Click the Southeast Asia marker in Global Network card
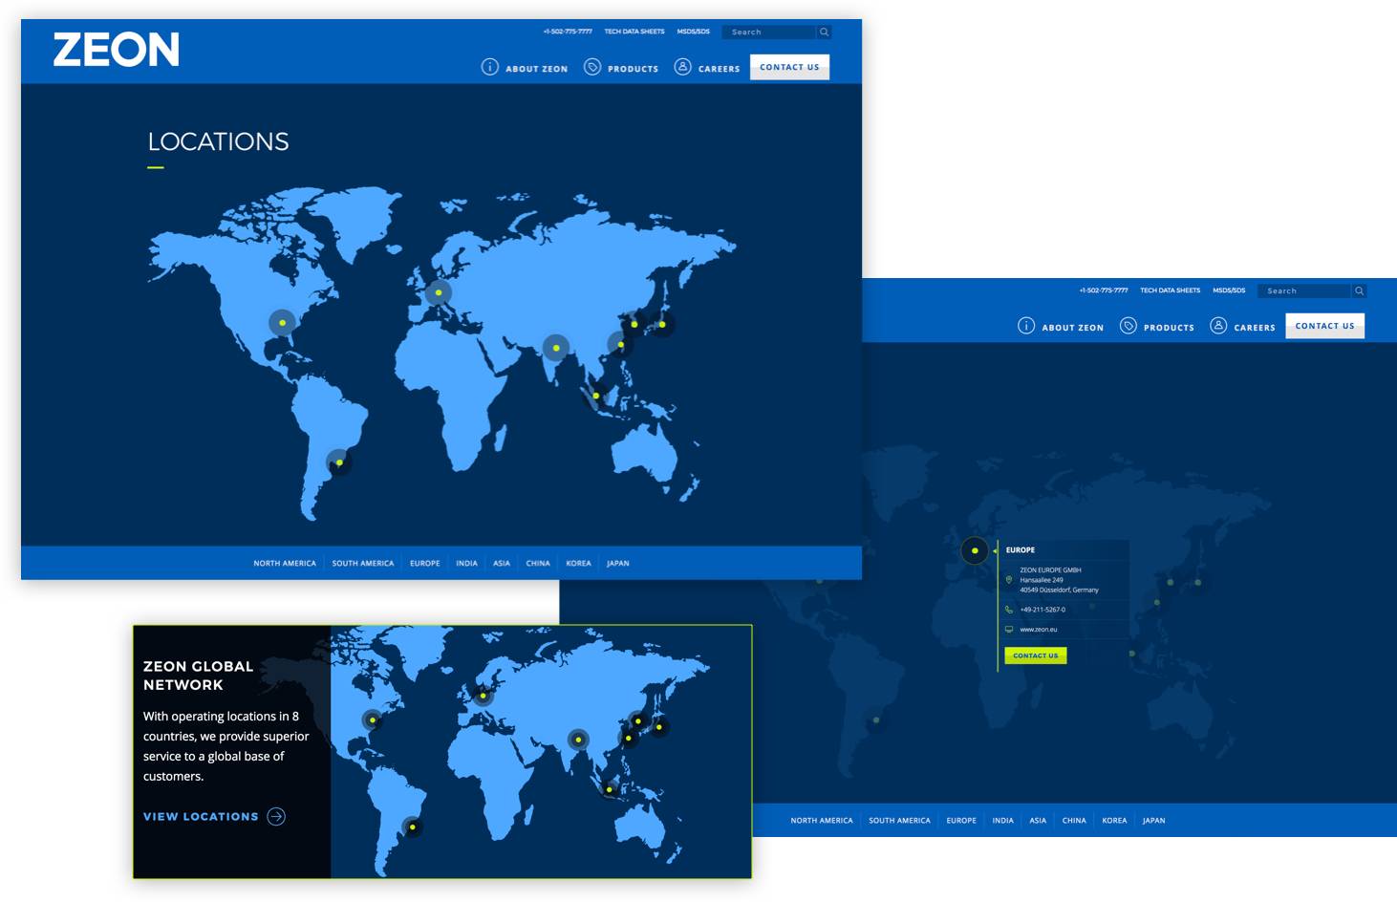Image resolution: width=1397 pixels, height=902 pixels. 609,789
